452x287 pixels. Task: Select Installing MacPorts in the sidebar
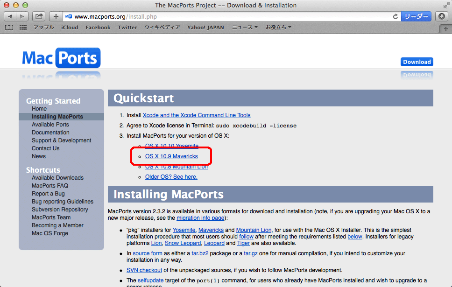(x=57, y=116)
